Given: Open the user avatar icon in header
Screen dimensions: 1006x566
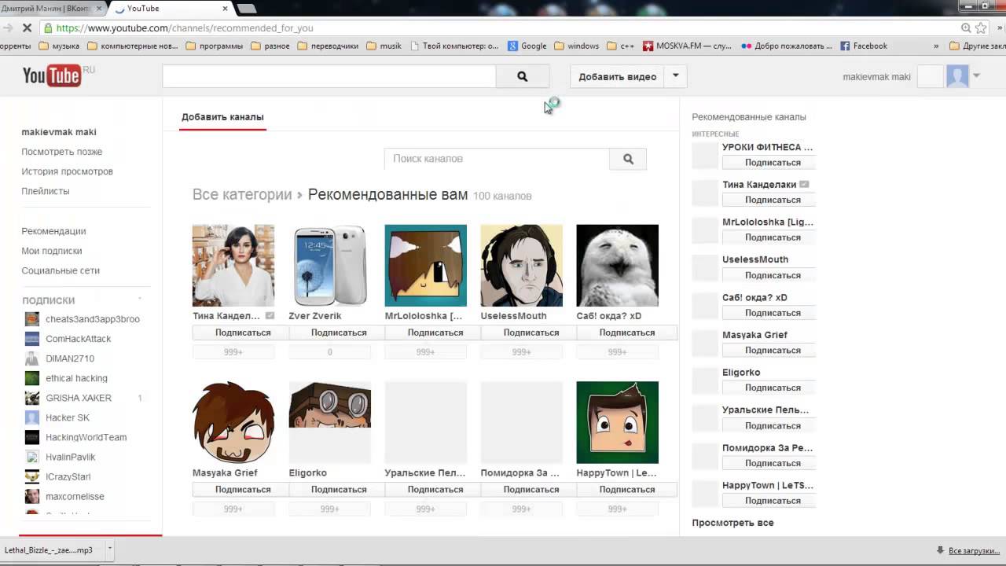Looking at the screenshot, I should 957,76.
